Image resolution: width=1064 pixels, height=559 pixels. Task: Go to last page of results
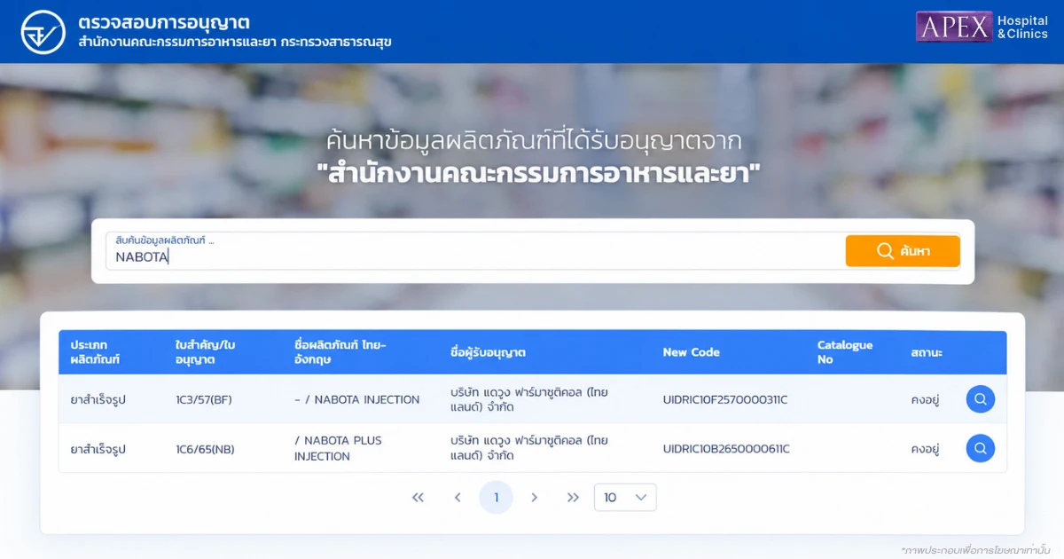[573, 498]
